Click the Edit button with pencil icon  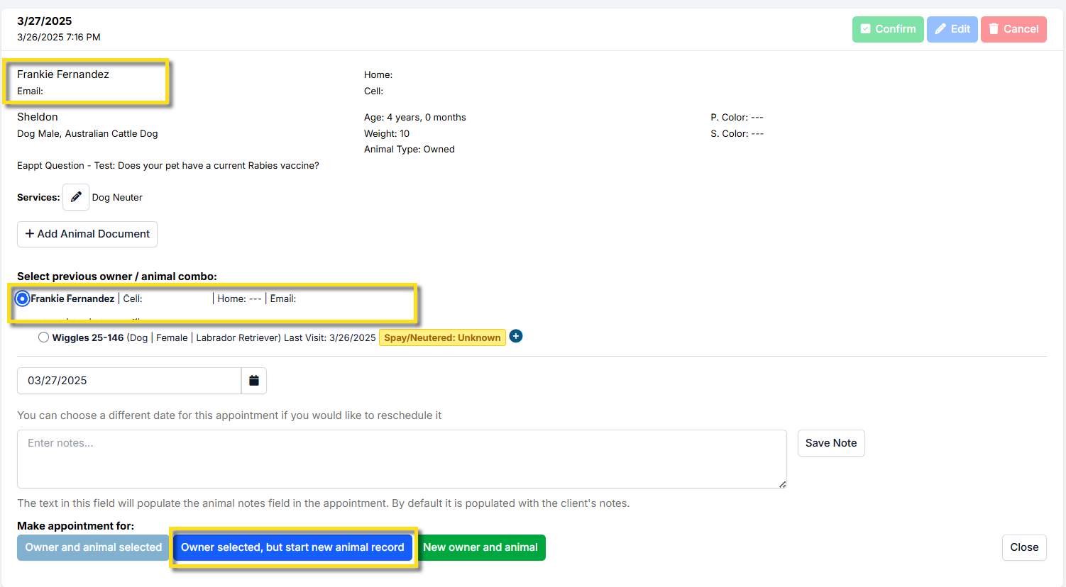click(952, 29)
